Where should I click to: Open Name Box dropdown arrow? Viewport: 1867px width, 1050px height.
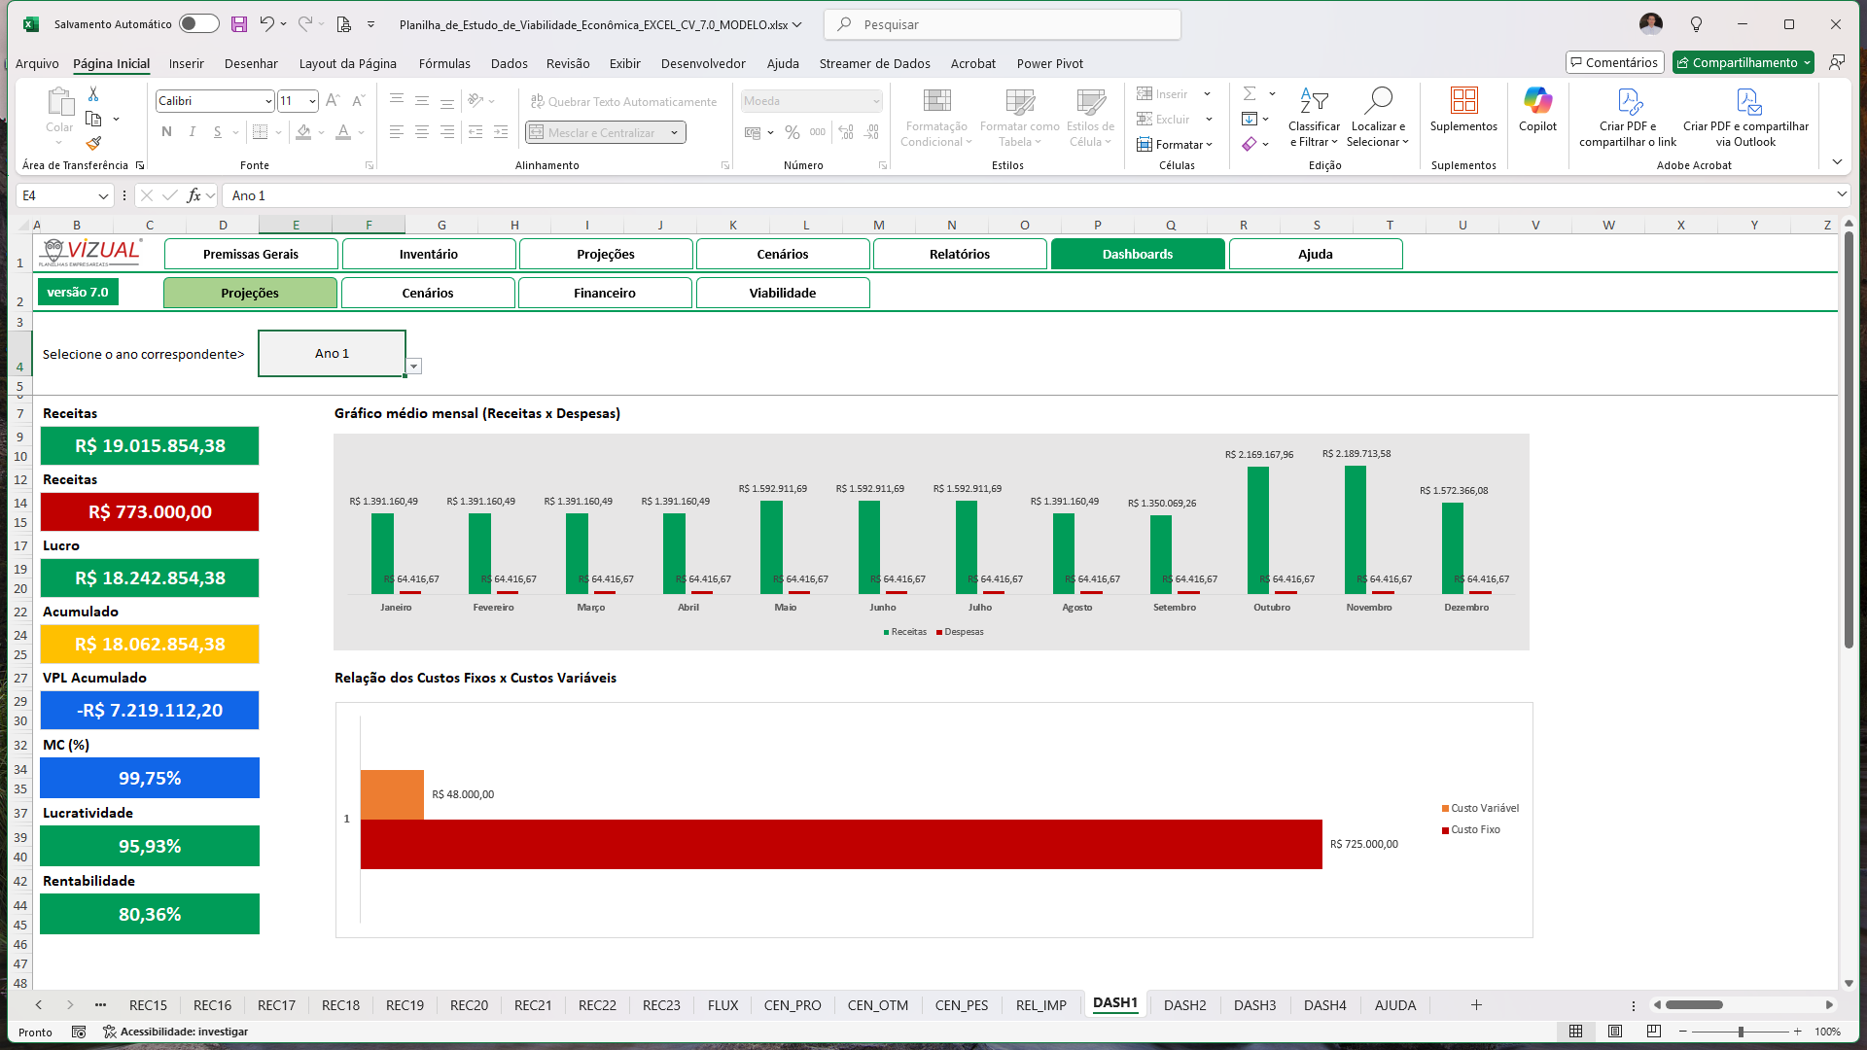103,195
